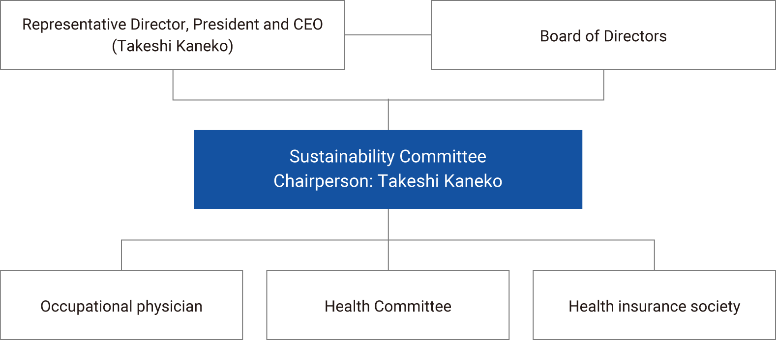Click the connector dropping from Board of Directors box
The image size is (776, 340).
pos(604,85)
